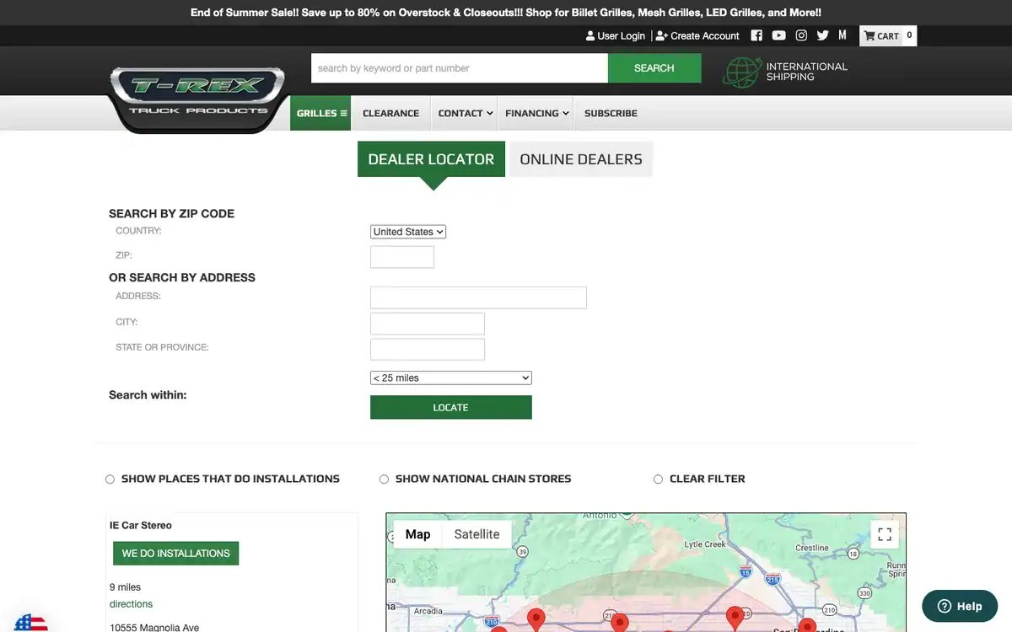Viewport: 1012px width, 632px height.
Task: Open the Medium M icon
Action: (x=842, y=35)
